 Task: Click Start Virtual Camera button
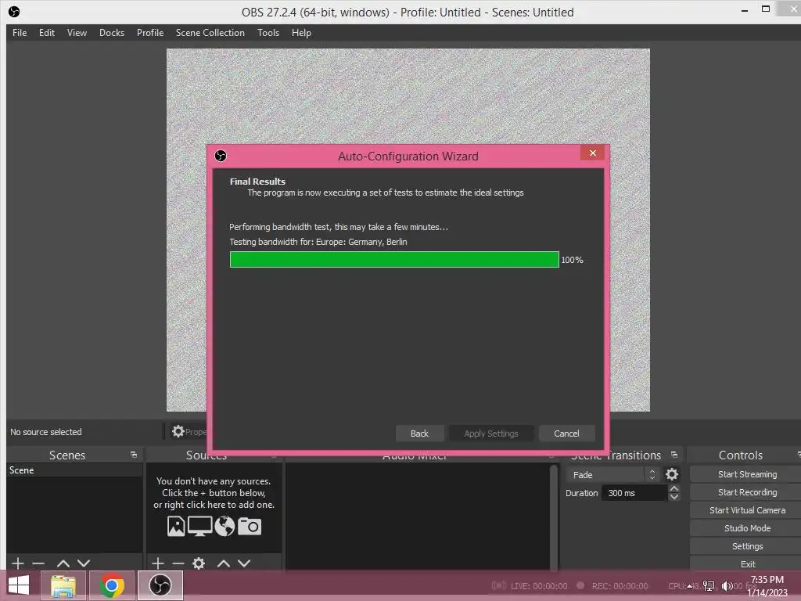tap(747, 510)
